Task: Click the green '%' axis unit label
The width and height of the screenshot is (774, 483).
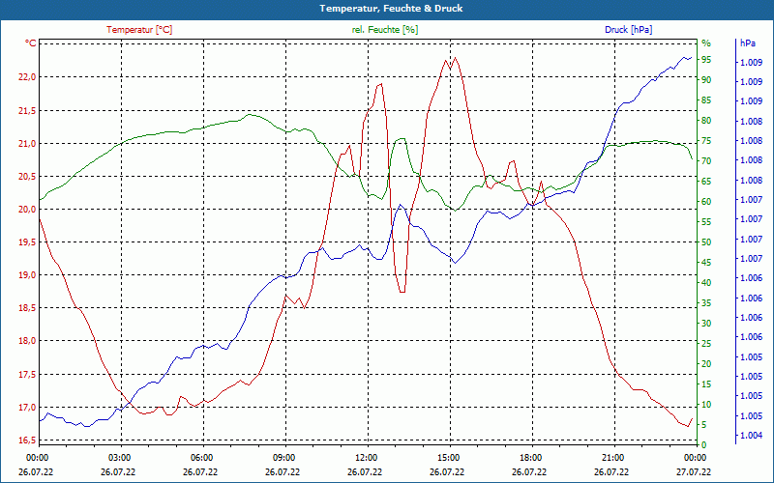Action: [706, 43]
